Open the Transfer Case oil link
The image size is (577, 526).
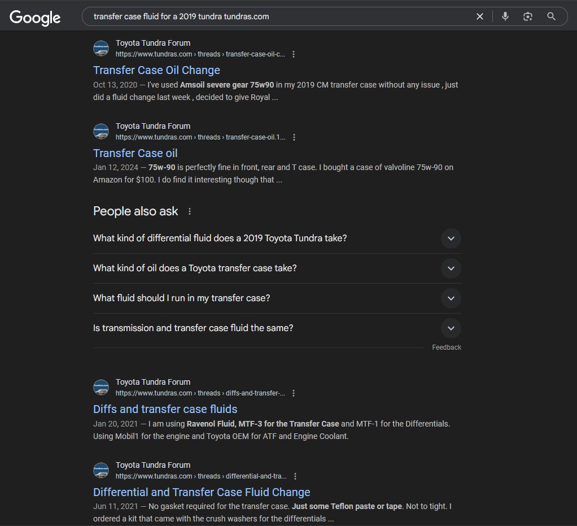coord(135,153)
